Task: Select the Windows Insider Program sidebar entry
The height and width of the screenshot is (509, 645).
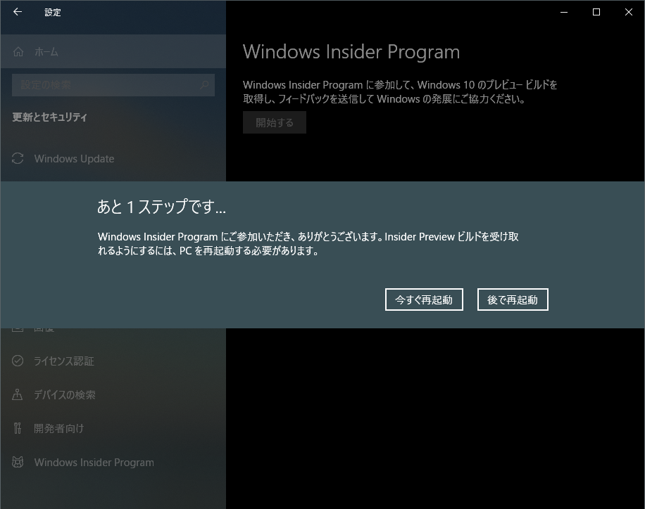Action: 94,462
